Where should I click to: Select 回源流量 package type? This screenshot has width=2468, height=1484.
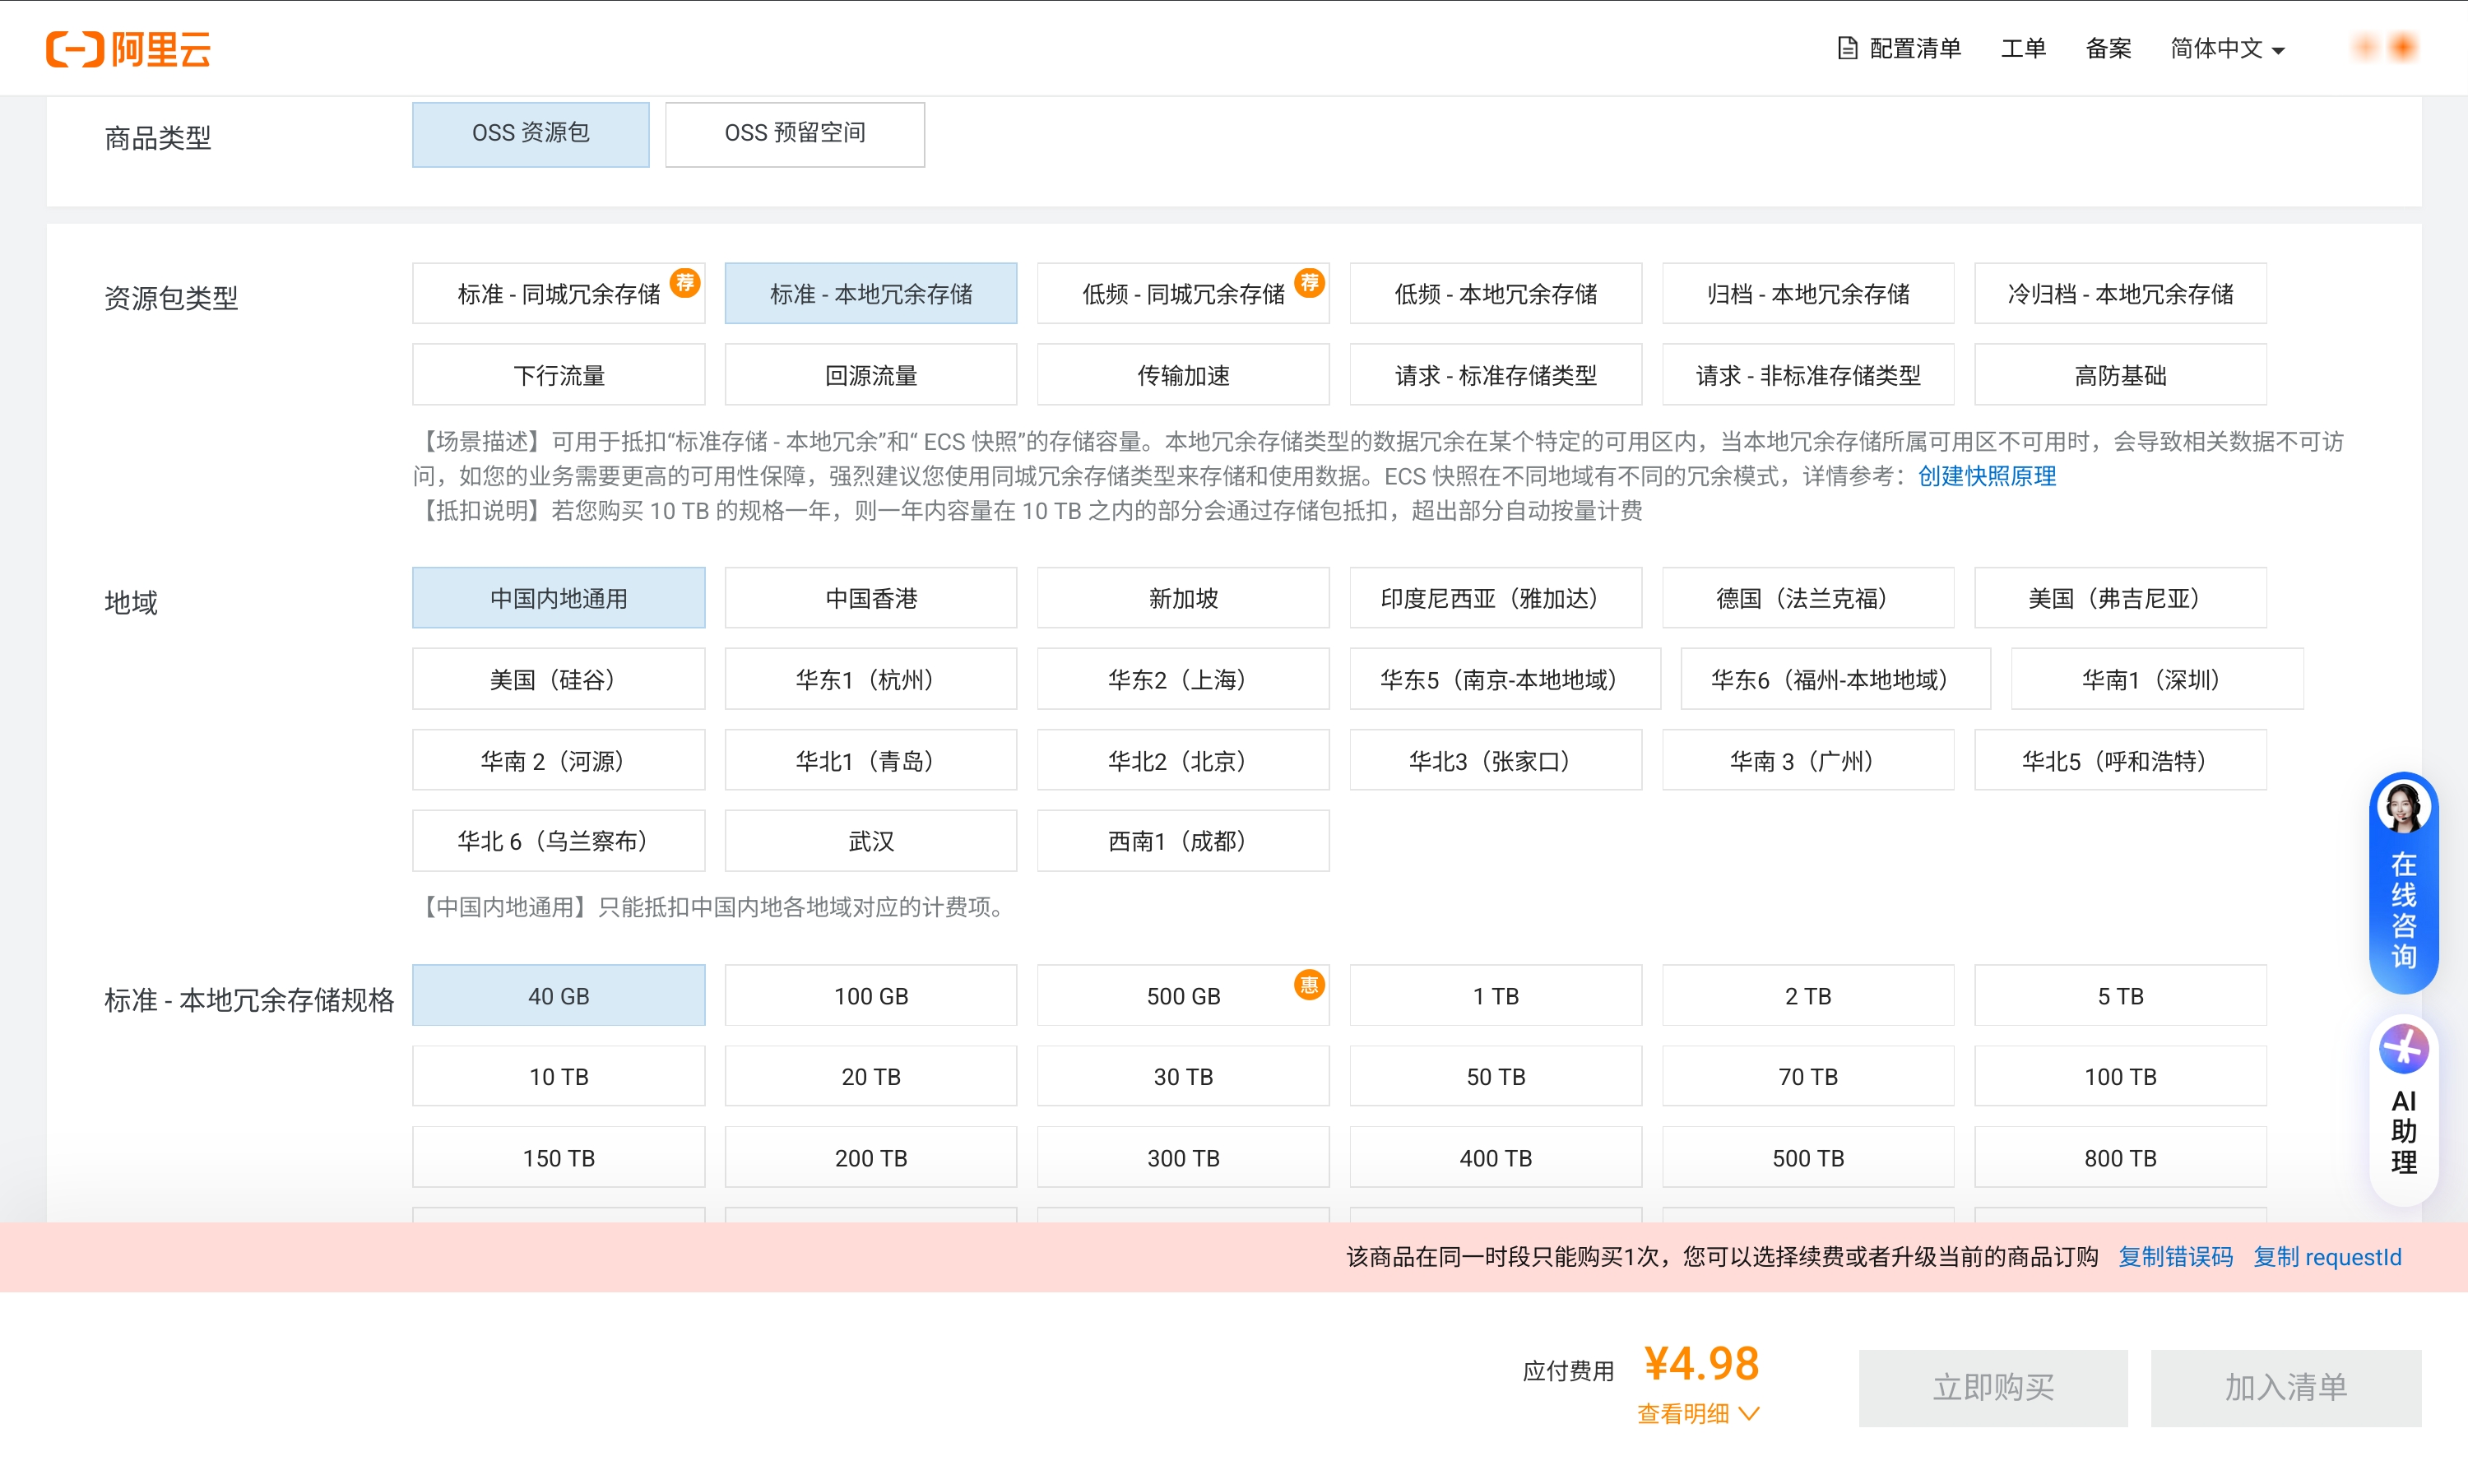(x=870, y=375)
